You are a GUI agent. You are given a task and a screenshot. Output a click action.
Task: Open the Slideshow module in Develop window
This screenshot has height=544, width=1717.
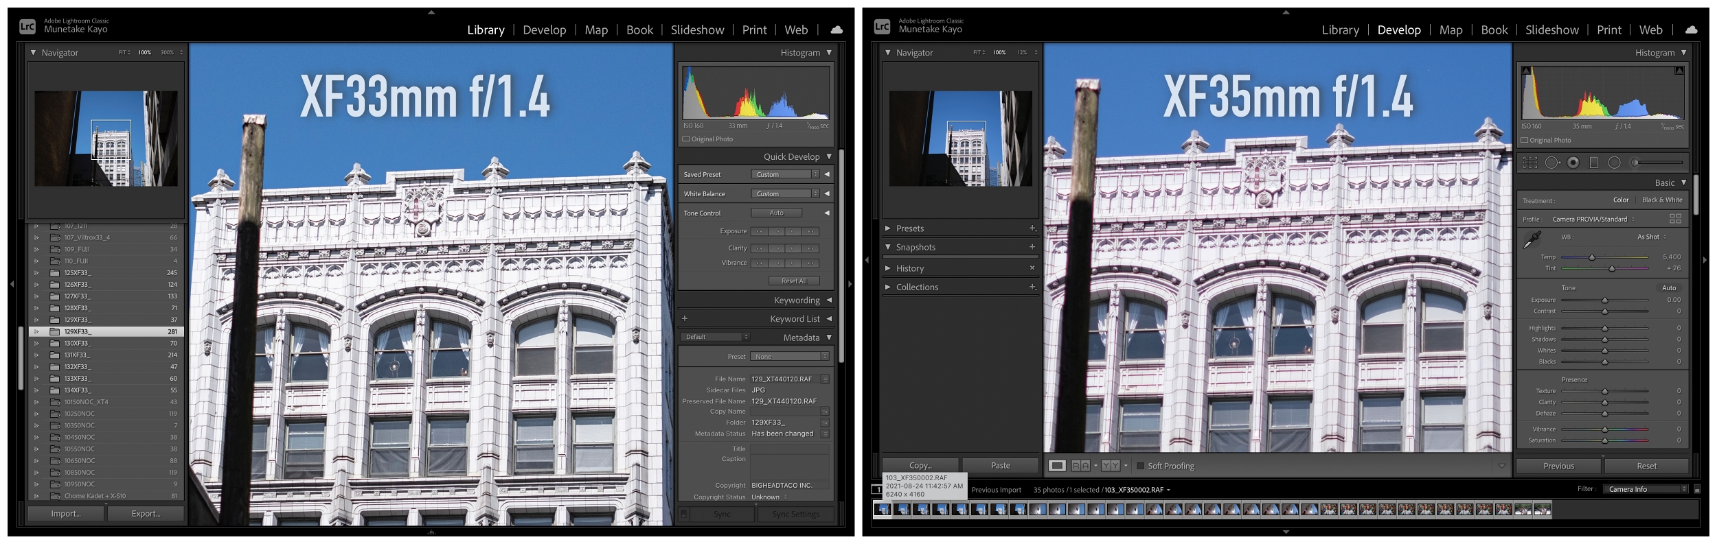point(1552,29)
